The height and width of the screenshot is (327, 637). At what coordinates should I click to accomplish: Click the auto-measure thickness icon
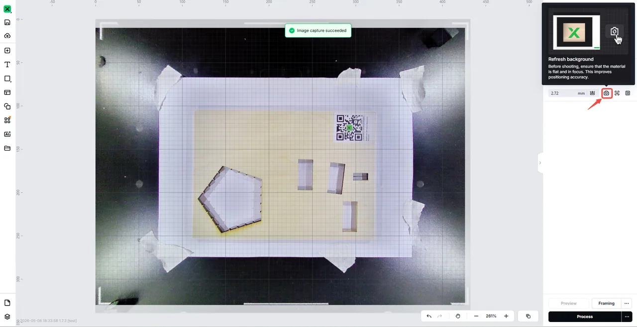(593, 93)
